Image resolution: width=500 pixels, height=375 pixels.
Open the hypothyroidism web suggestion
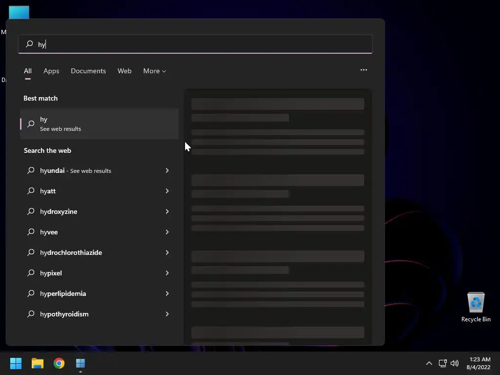click(x=99, y=314)
